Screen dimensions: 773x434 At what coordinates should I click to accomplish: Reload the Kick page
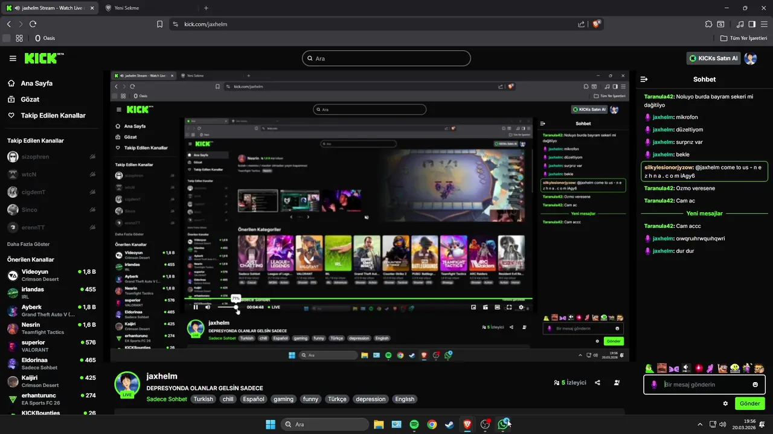point(33,24)
